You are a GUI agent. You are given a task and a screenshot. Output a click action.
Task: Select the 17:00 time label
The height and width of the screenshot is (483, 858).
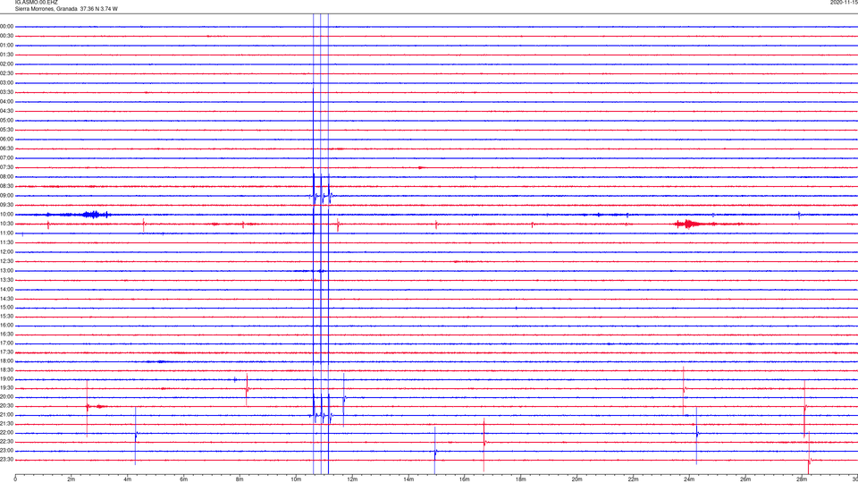coord(6,343)
